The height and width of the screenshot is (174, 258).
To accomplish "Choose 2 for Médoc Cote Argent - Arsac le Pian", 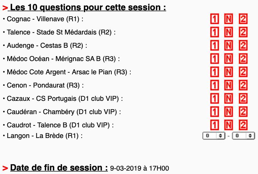I will pyautogui.click(x=243, y=72).
